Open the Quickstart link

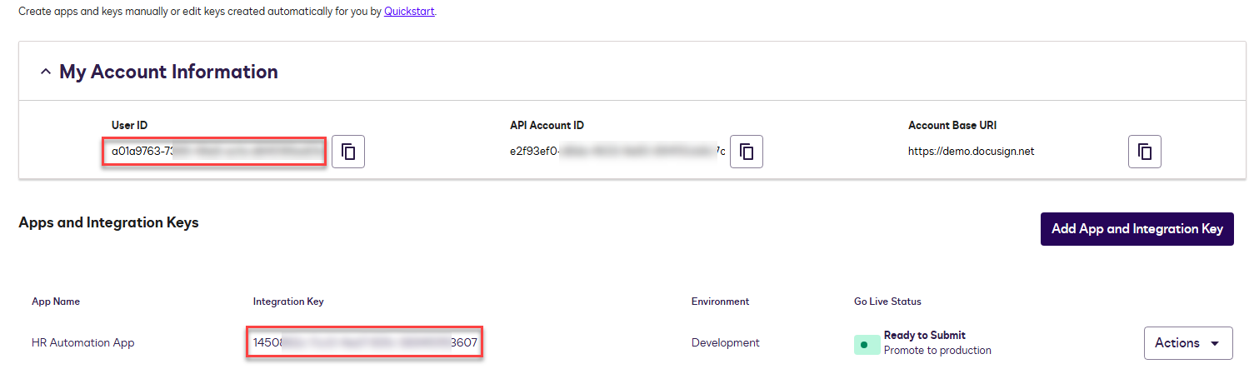pos(409,12)
